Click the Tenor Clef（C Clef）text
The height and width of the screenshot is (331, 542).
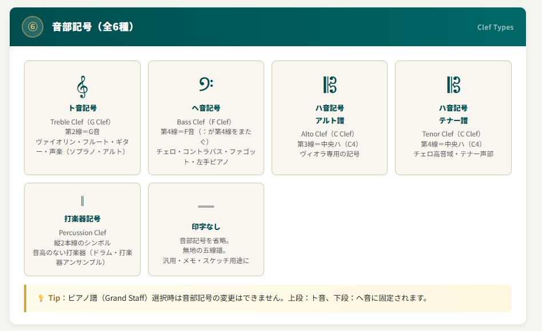[452, 134]
